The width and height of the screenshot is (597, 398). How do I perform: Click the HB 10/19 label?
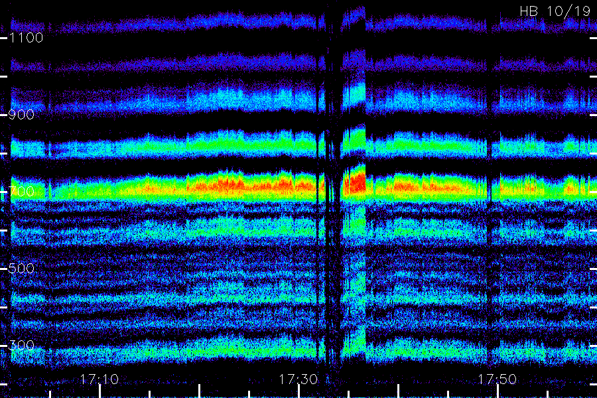(555, 11)
